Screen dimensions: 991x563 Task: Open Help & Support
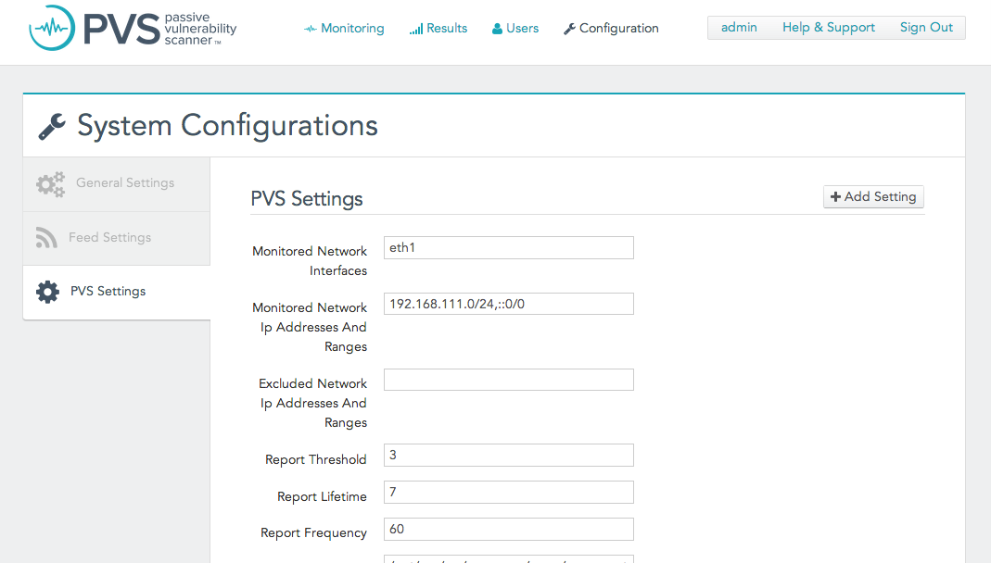[x=829, y=28]
